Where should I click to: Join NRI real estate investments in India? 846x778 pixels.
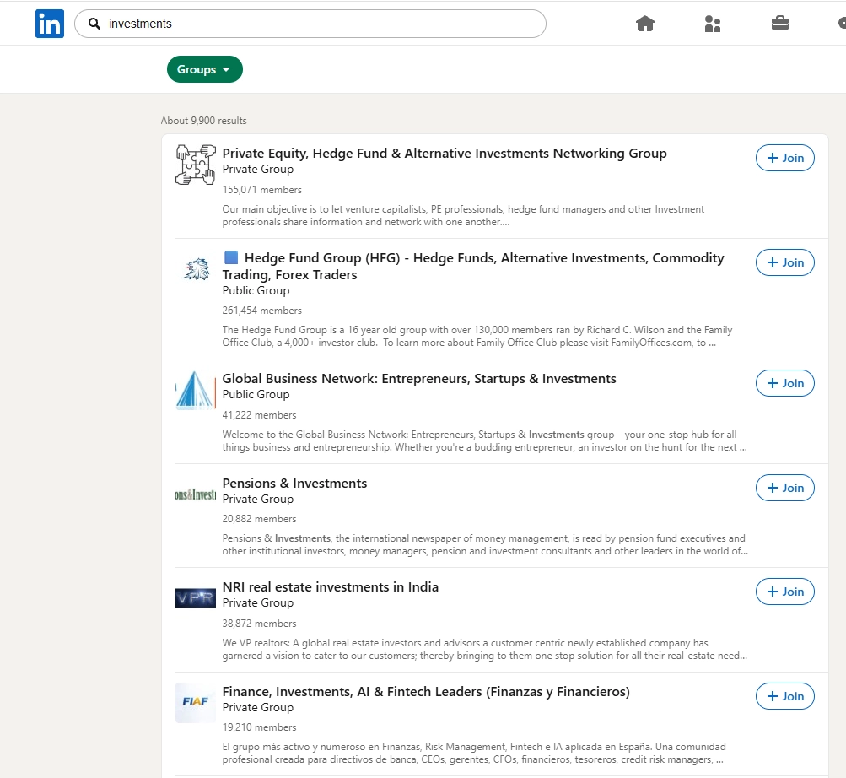tap(785, 592)
